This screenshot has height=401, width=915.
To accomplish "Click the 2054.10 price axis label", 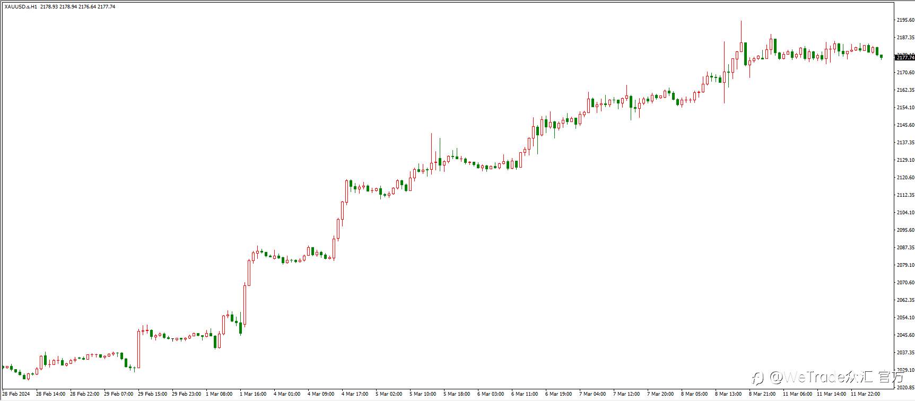I will 905,318.
